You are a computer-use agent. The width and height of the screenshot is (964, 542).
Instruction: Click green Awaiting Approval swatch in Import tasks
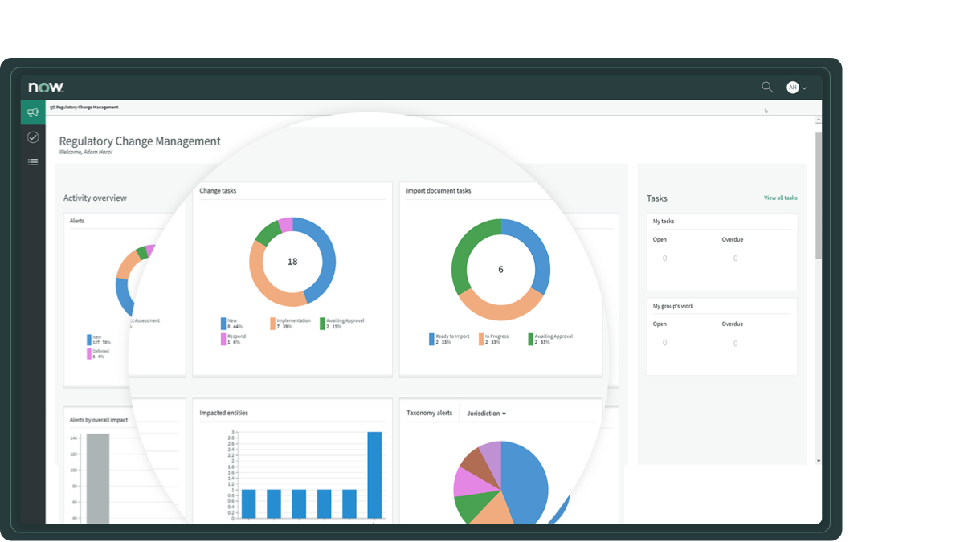click(x=530, y=340)
